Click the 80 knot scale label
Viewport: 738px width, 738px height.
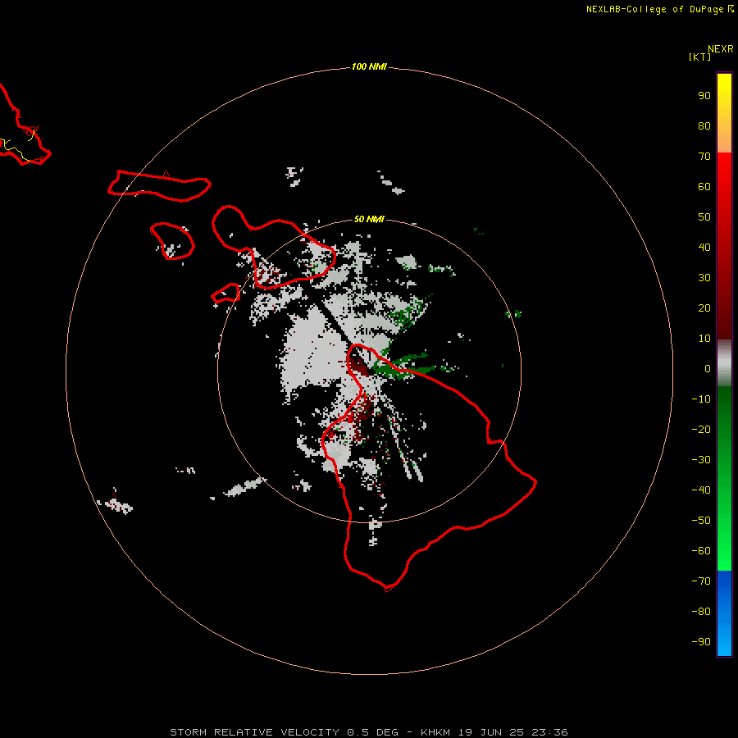pyautogui.click(x=704, y=125)
